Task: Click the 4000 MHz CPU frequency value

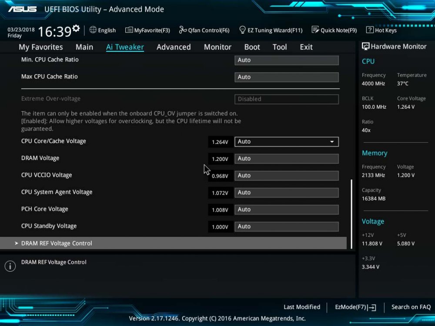Action: point(373,83)
